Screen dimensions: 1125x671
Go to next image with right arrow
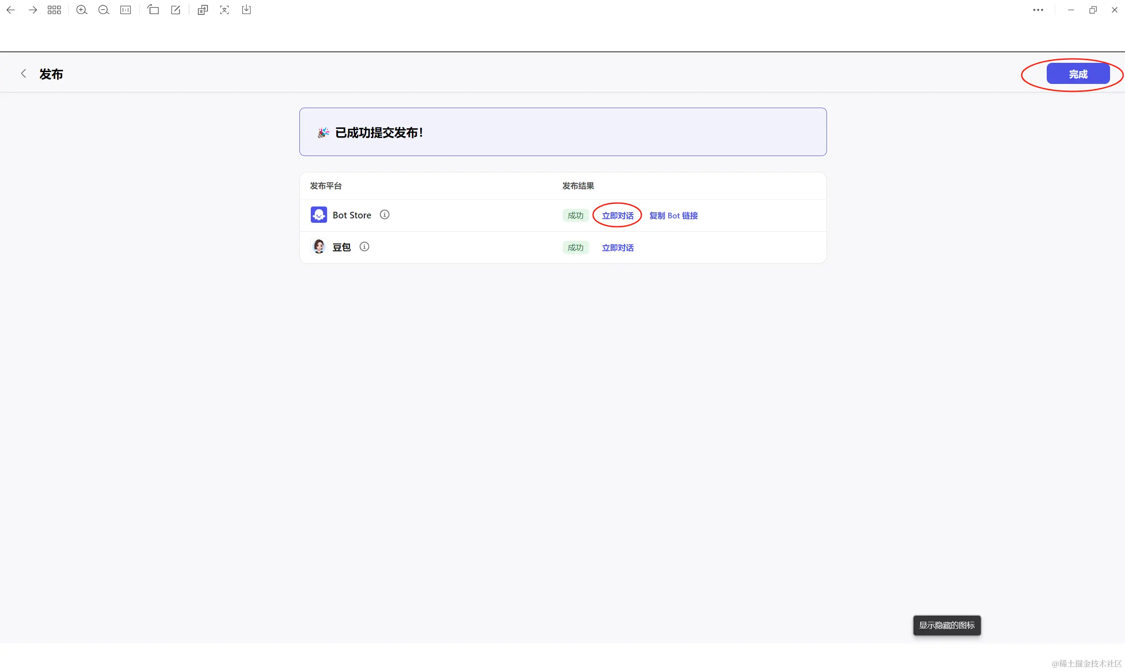click(x=33, y=10)
